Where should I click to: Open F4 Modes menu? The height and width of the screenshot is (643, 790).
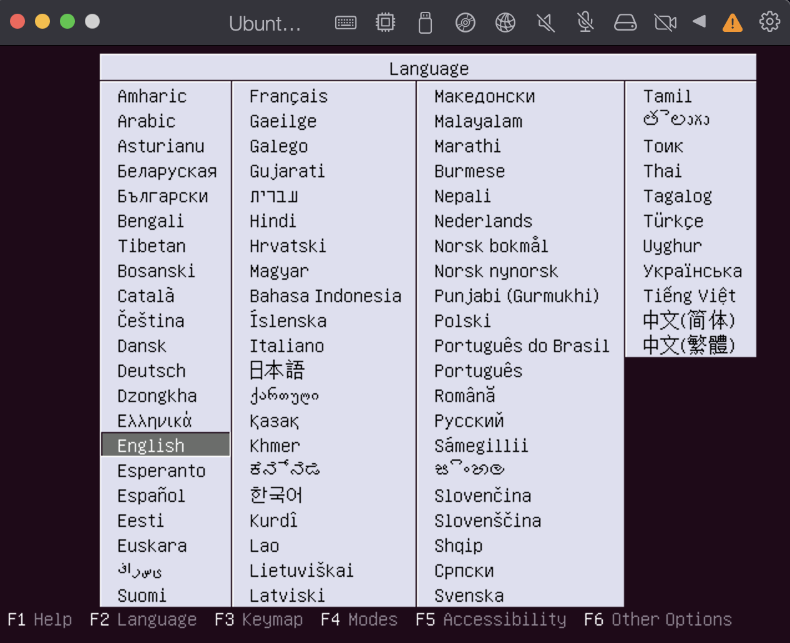point(359,619)
